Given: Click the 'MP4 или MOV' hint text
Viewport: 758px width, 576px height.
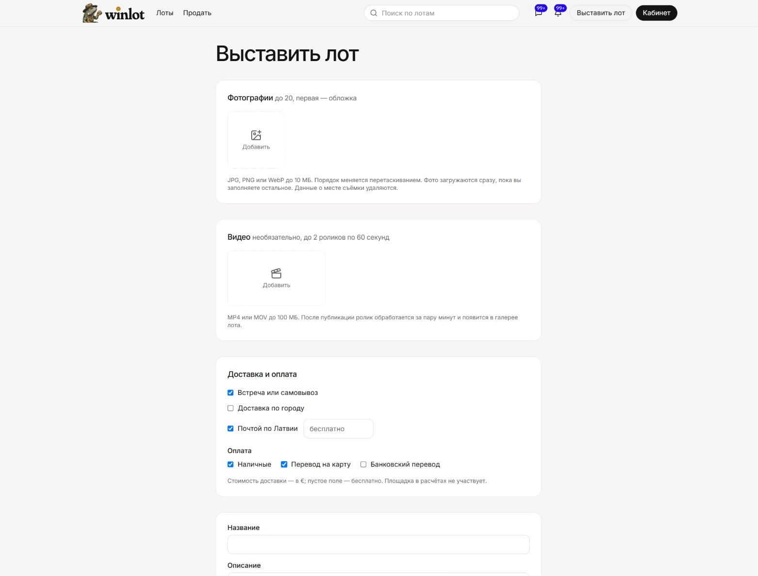Looking at the screenshot, I should 372,321.
